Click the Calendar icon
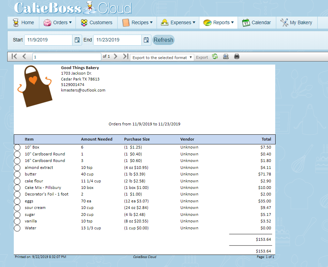The height and width of the screenshot is (267, 328). (246, 22)
